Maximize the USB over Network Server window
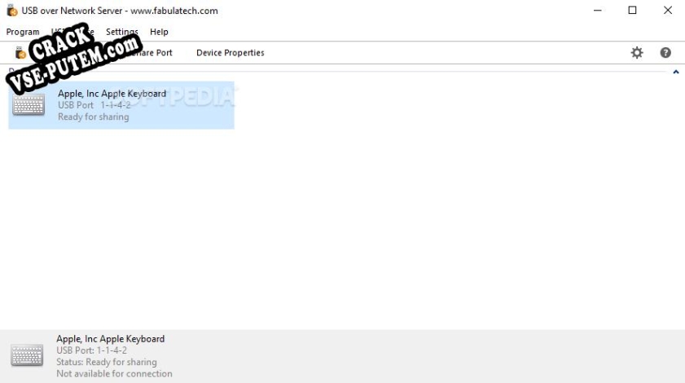This screenshot has width=685, height=383. pyautogui.click(x=633, y=11)
